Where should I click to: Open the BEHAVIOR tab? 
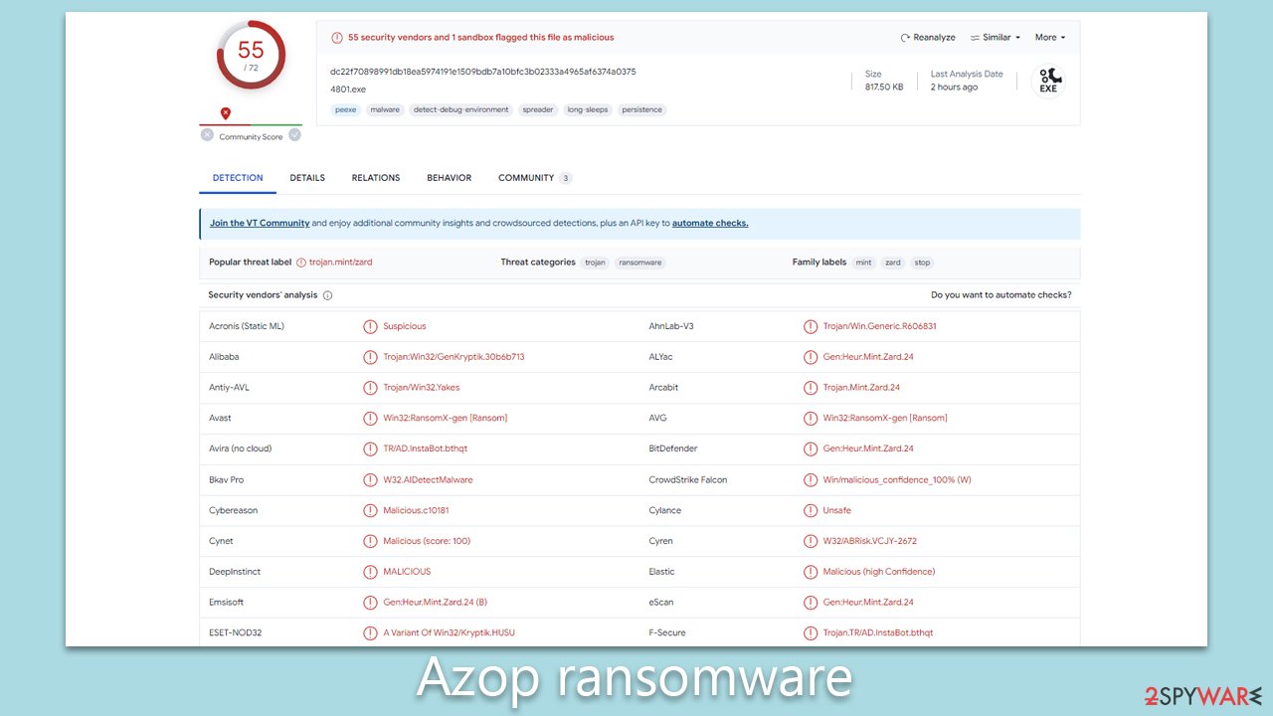point(450,178)
